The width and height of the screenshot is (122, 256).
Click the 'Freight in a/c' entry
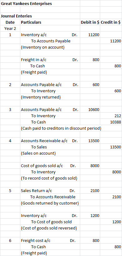(x=34, y=60)
